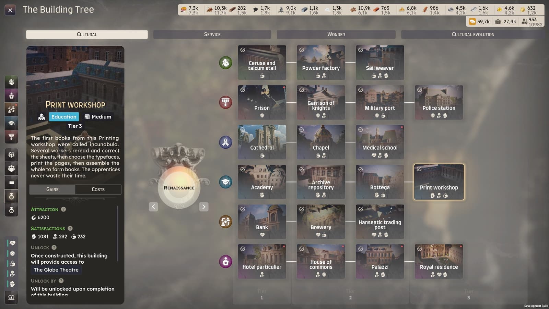The height and width of the screenshot is (309, 549).
Task: Click the purple housing icon beside Hotel particulier
Action: (x=225, y=262)
